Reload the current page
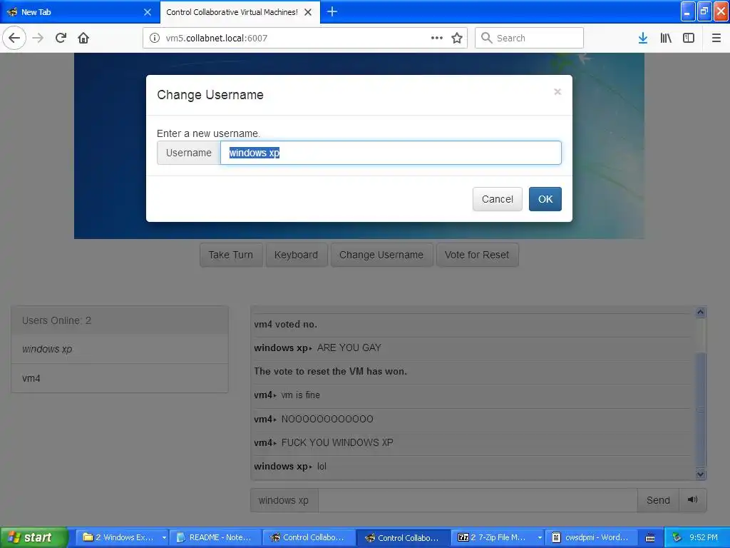Image resolution: width=730 pixels, height=548 pixels. tap(61, 38)
